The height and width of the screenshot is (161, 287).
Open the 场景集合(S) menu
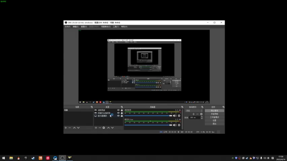pyautogui.click(x=106, y=26)
